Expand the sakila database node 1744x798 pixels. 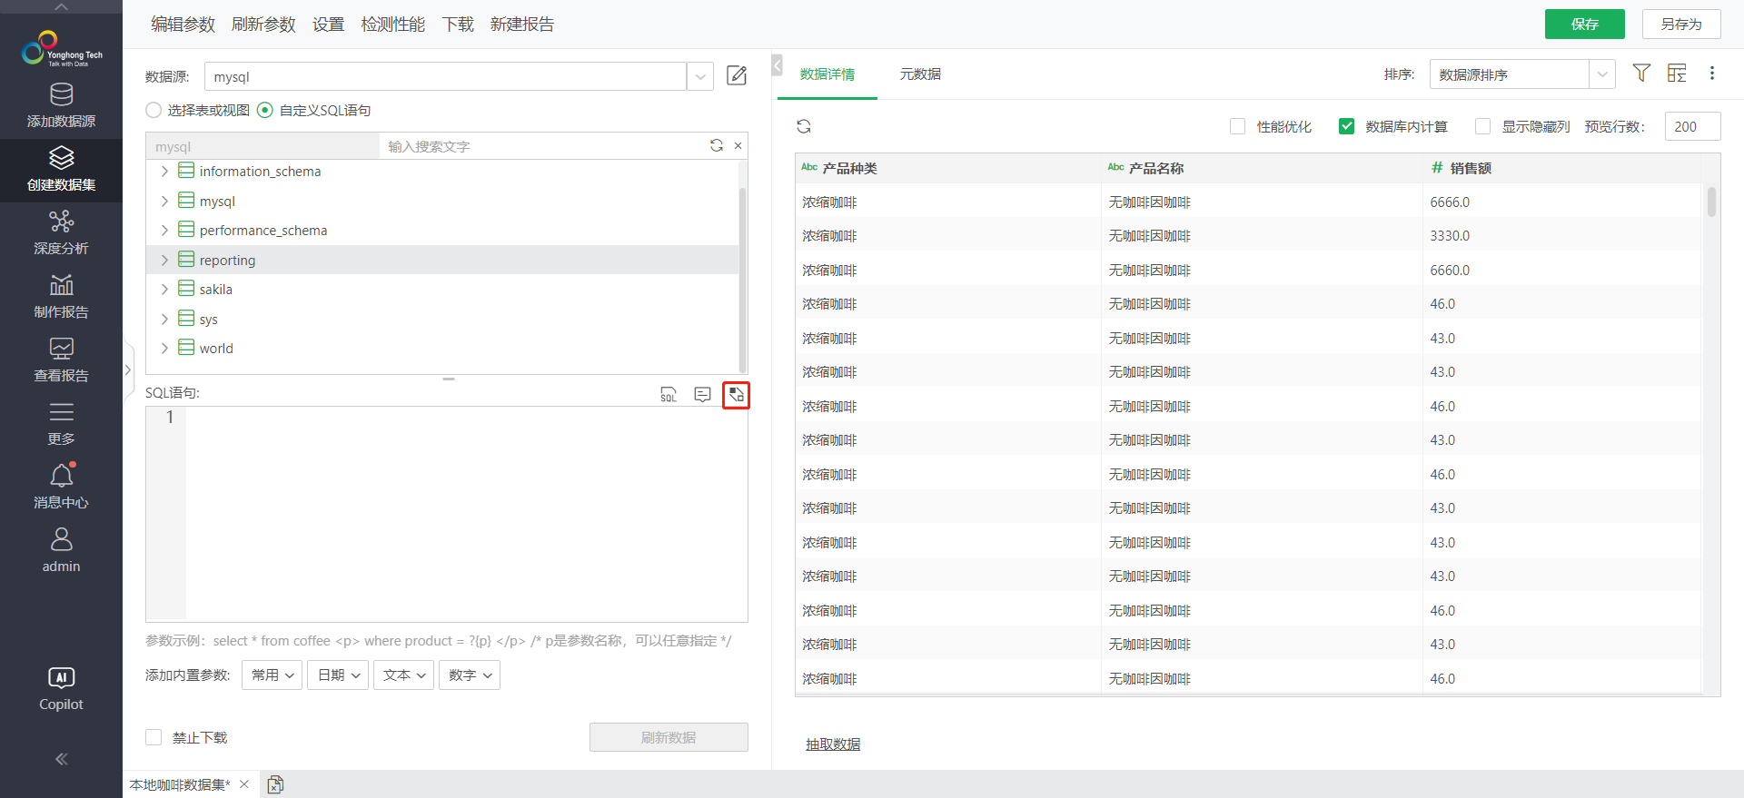point(164,289)
